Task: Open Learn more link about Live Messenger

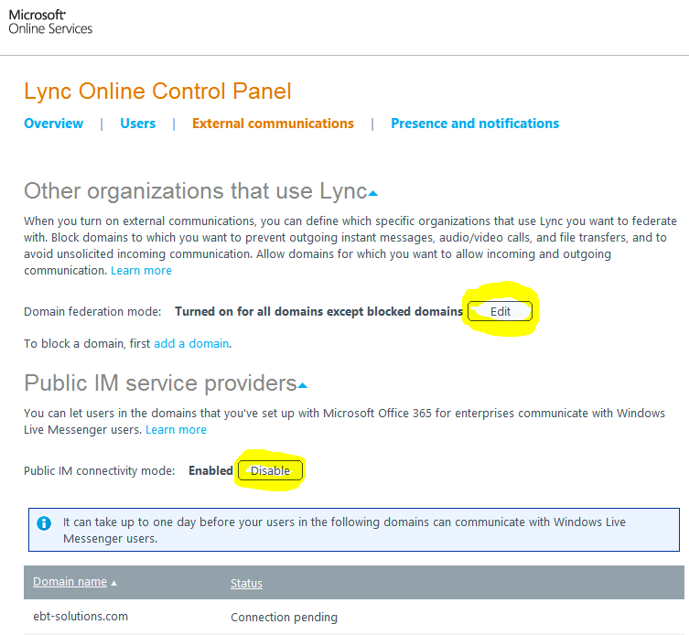Action: point(176,430)
